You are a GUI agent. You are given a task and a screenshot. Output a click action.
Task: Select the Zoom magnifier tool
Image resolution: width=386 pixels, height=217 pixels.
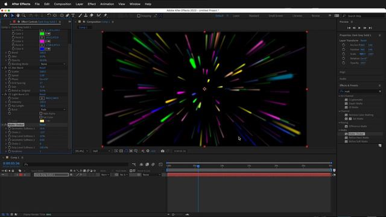tap(24, 16)
